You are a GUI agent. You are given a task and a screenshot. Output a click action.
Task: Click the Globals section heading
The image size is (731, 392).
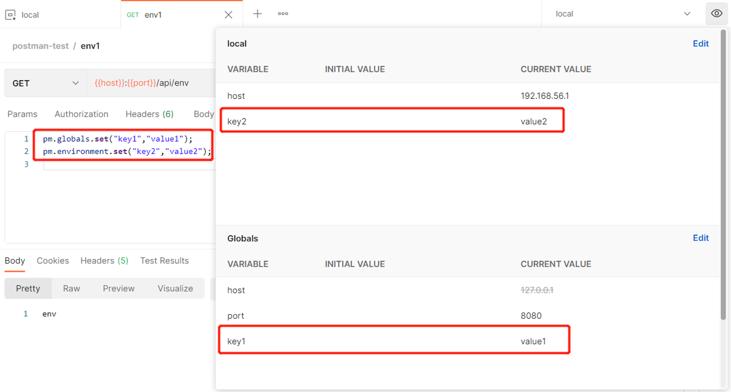coord(243,239)
